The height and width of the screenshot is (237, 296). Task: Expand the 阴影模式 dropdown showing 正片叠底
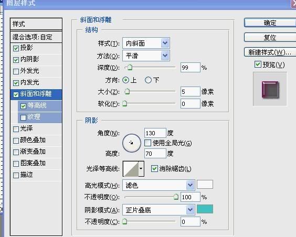[158, 210]
